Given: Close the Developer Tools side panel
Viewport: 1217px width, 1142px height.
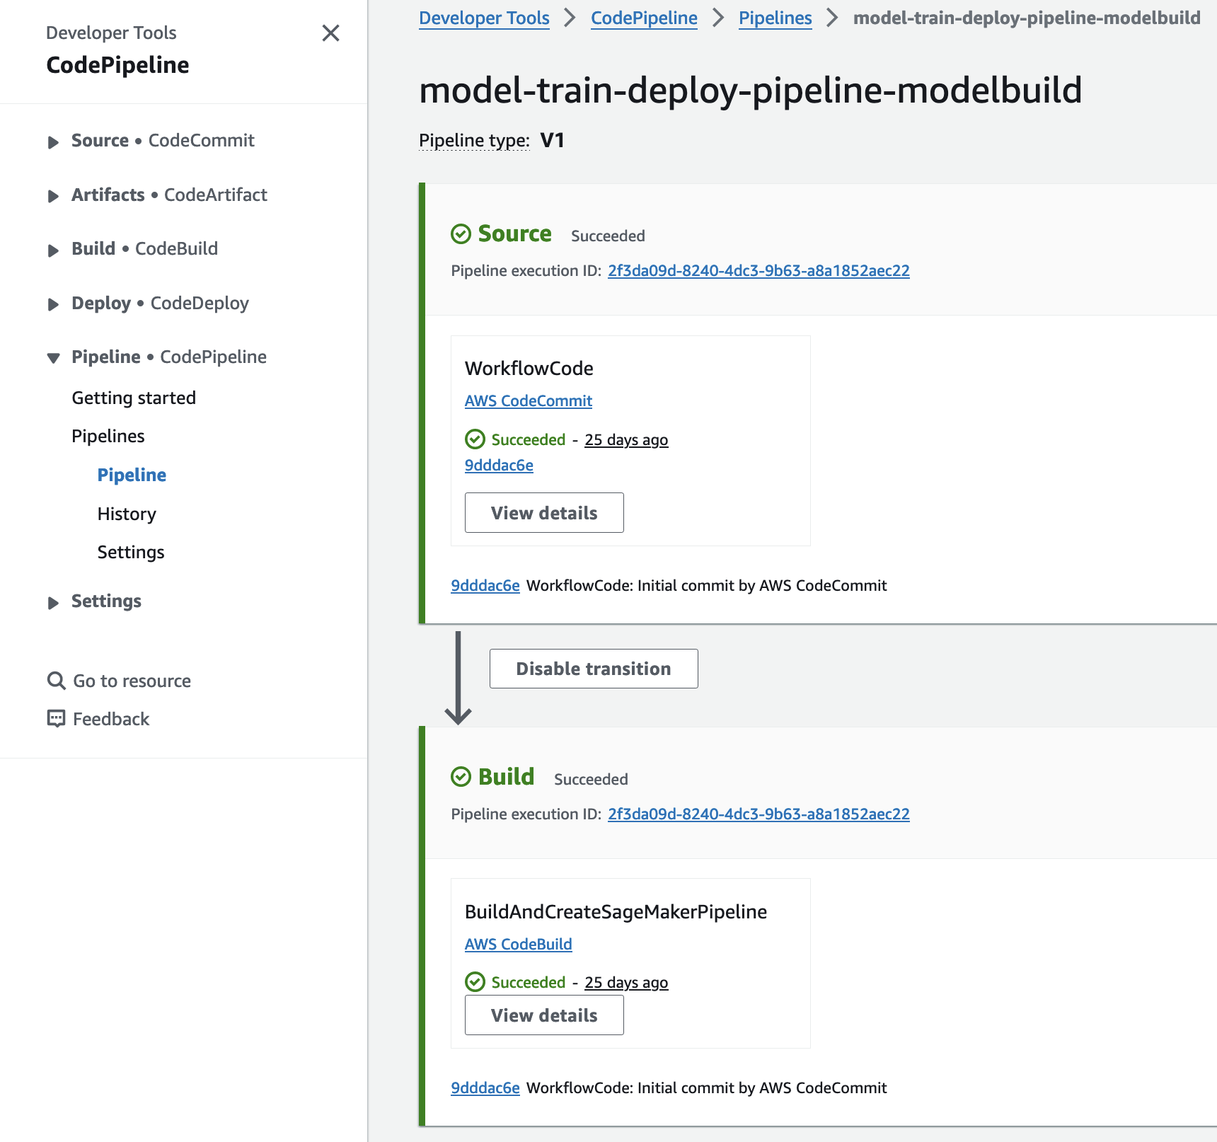Looking at the screenshot, I should pos(330,33).
